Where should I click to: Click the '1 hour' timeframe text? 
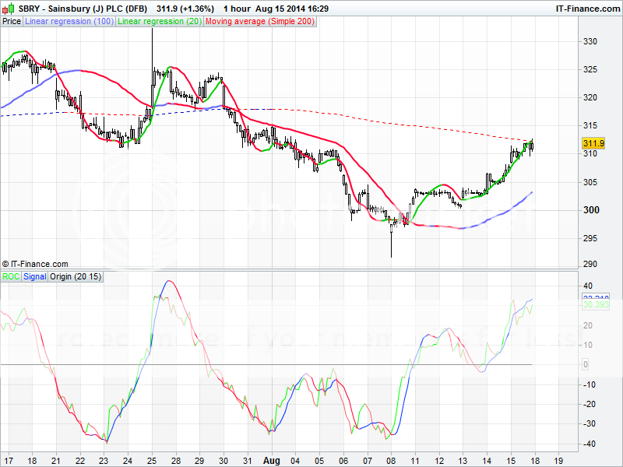[x=238, y=9]
